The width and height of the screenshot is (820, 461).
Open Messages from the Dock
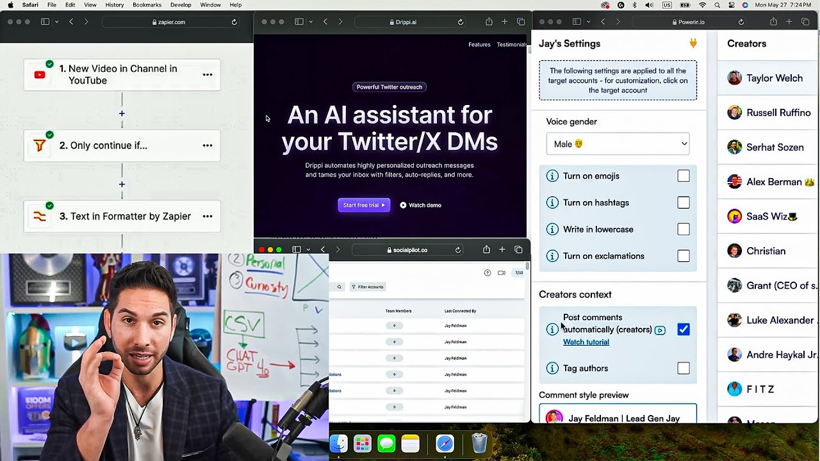coord(386,443)
